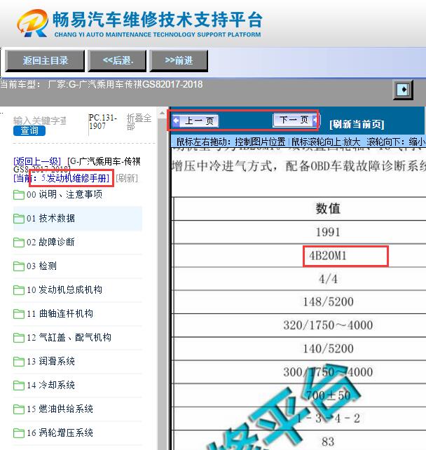The width and height of the screenshot is (426, 450).
Task: Click folder icon beside 10 发动机总成机构
Action: click(19, 290)
